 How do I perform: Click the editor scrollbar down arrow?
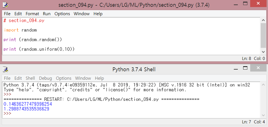pyautogui.click(x=263, y=52)
